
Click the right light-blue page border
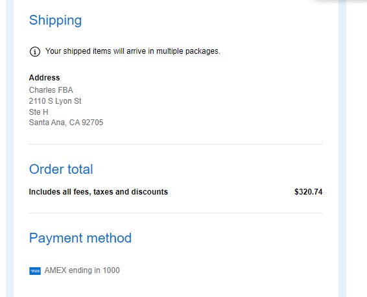tap(342, 148)
